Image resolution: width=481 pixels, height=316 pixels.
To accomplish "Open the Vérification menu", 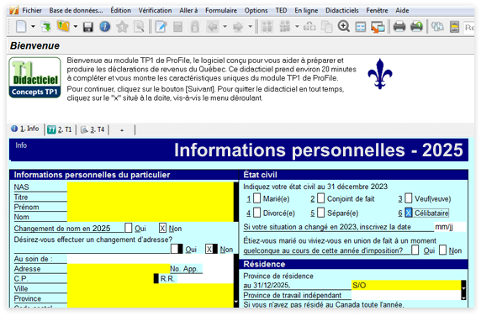I will pos(155,10).
